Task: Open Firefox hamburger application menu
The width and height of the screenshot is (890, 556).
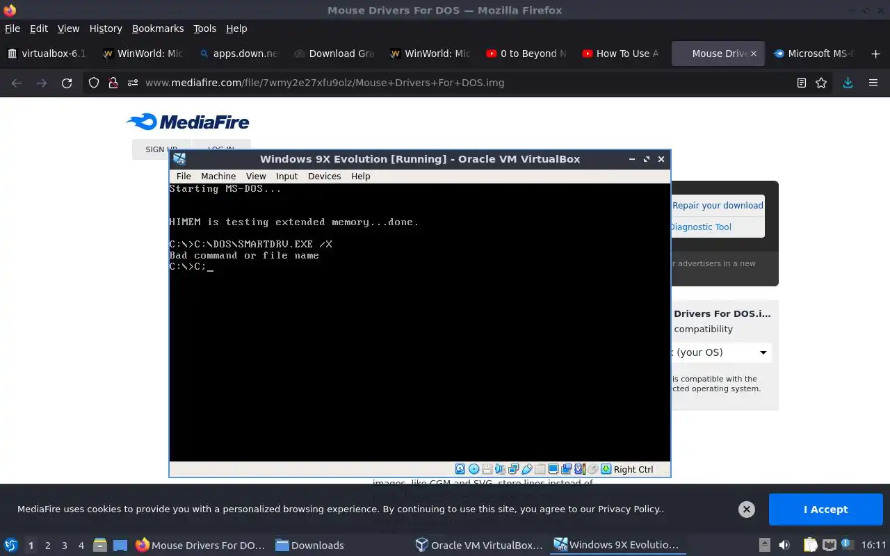Action: click(x=873, y=83)
